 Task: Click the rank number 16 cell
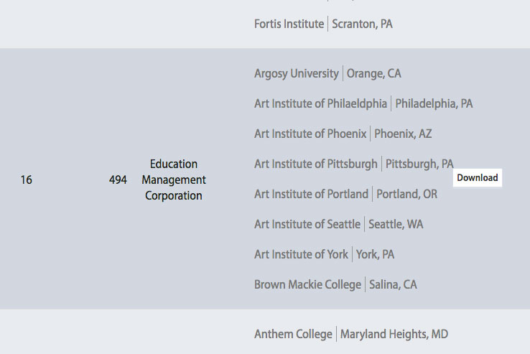tap(26, 180)
